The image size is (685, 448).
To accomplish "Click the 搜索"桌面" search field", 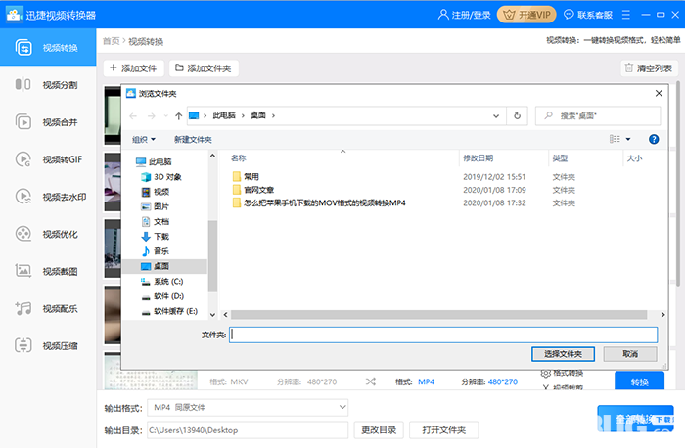I will coord(598,116).
